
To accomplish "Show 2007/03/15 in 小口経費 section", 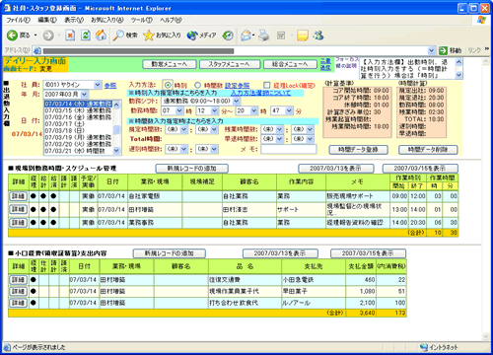I will [368, 253].
